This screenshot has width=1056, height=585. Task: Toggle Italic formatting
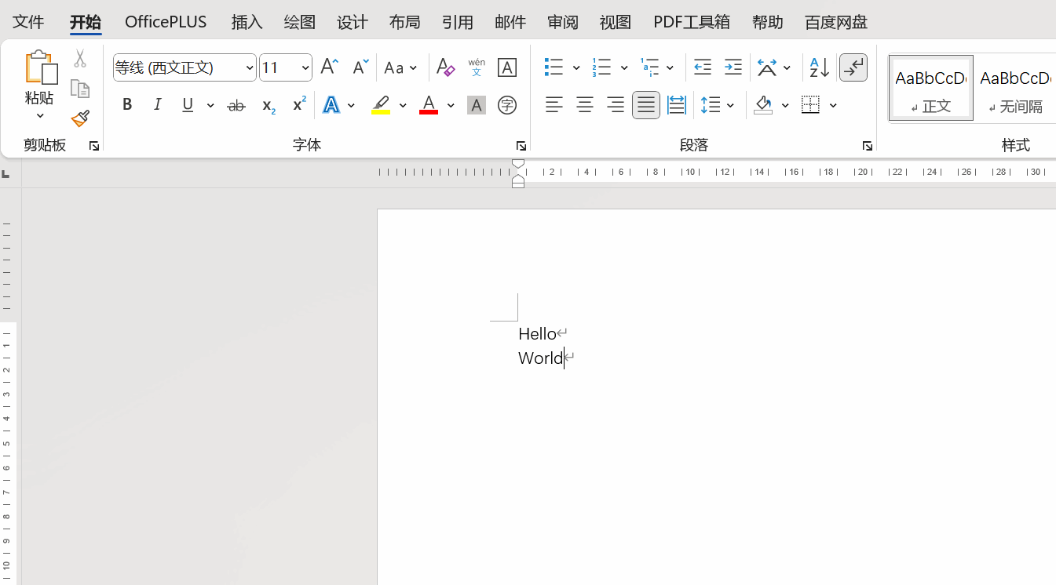click(157, 105)
